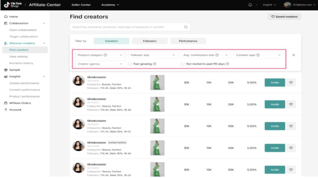Open View ranking in the sidebar

pos(18,57)
